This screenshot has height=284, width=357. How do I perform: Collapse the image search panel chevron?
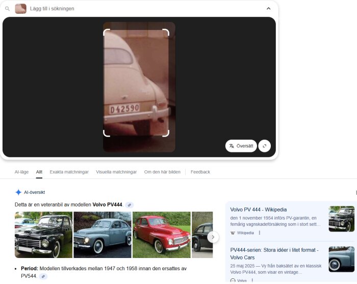click(x=268, y=9)
